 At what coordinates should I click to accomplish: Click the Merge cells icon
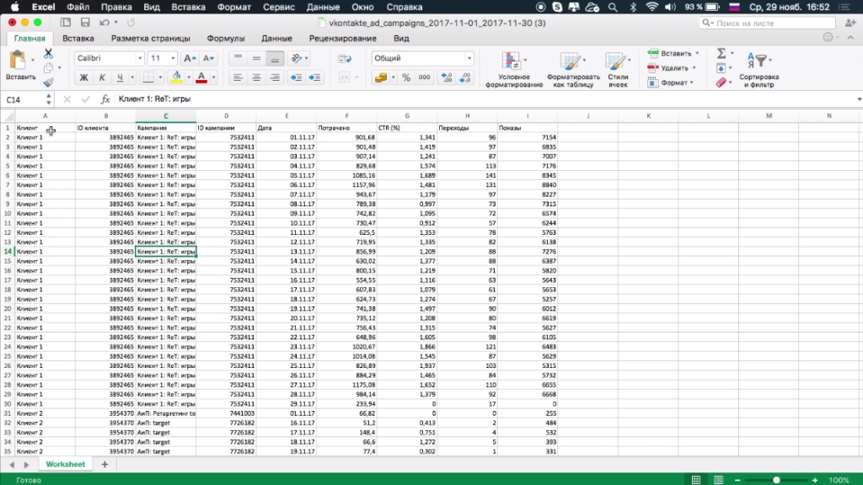tap(345, 77)
